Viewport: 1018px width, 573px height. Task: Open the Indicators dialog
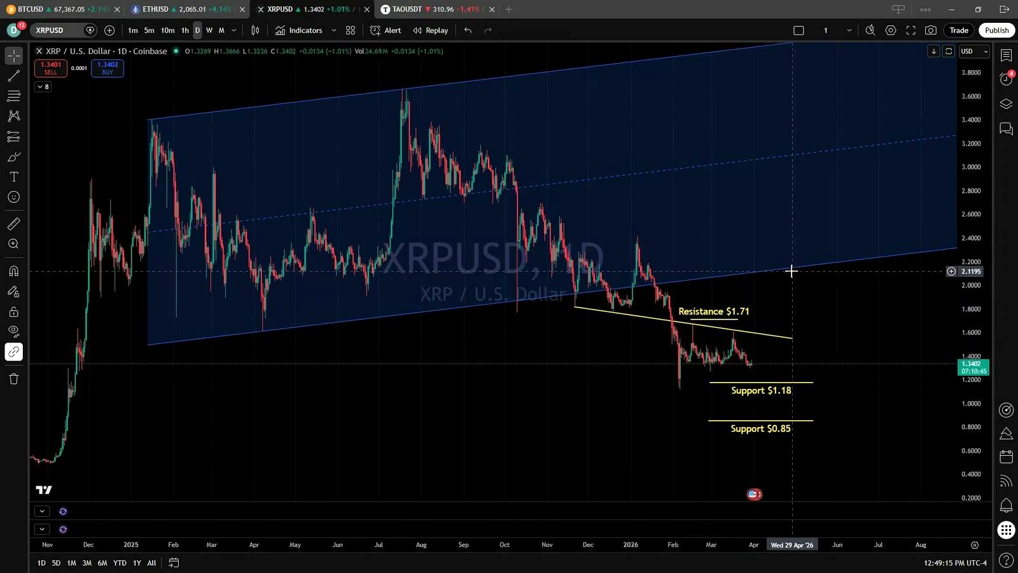click(x=298, y=30)
